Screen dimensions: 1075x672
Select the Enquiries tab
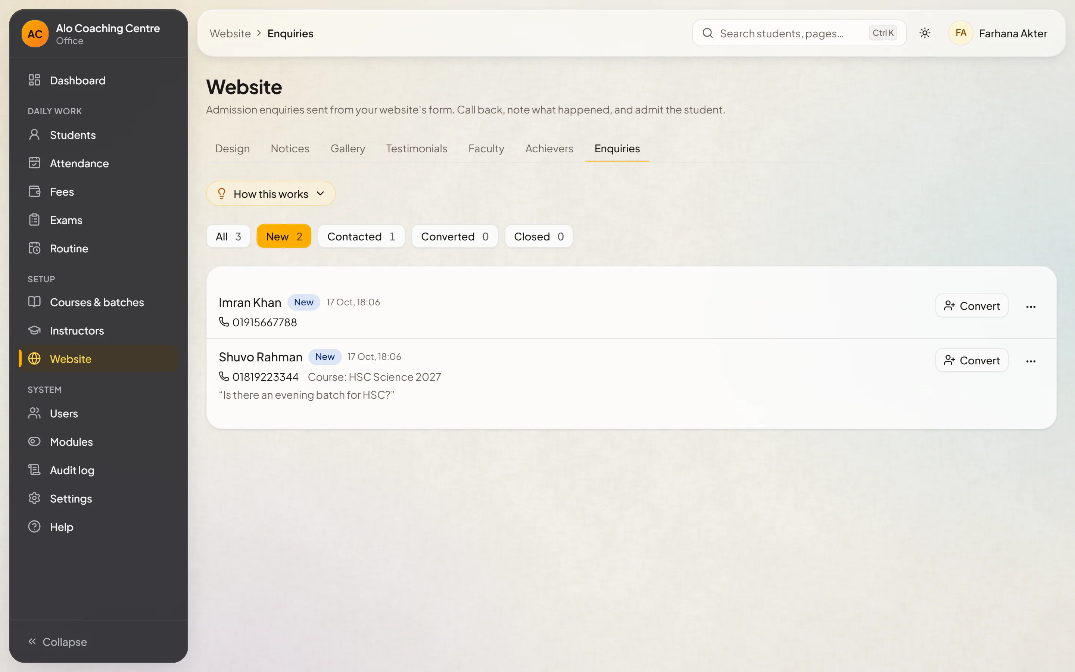tap(617, 149)
